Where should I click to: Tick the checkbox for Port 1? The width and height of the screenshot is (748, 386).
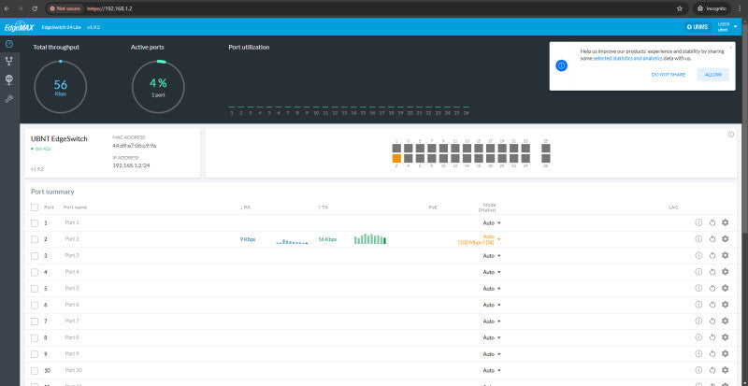click(x=35, y=222)
